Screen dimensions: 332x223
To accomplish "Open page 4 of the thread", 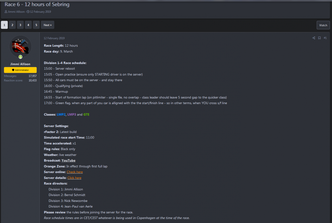I will tap(28, 25).
